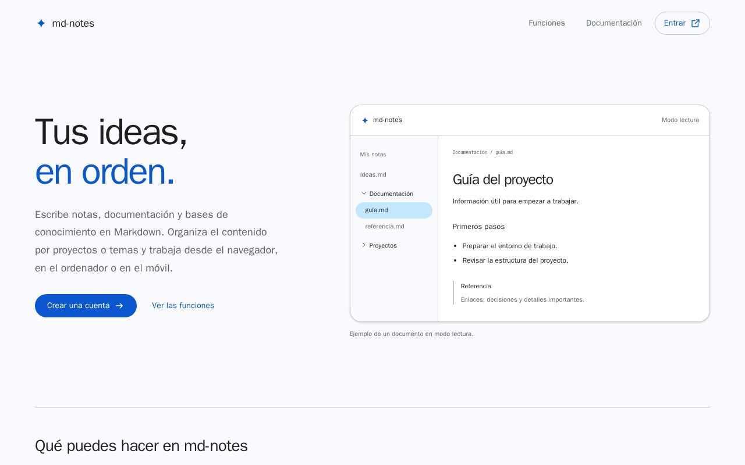The height and width of the screenshot is (465, 745).
Task: Click the Documentación folder label in sidebar
Action: point(391,194)
